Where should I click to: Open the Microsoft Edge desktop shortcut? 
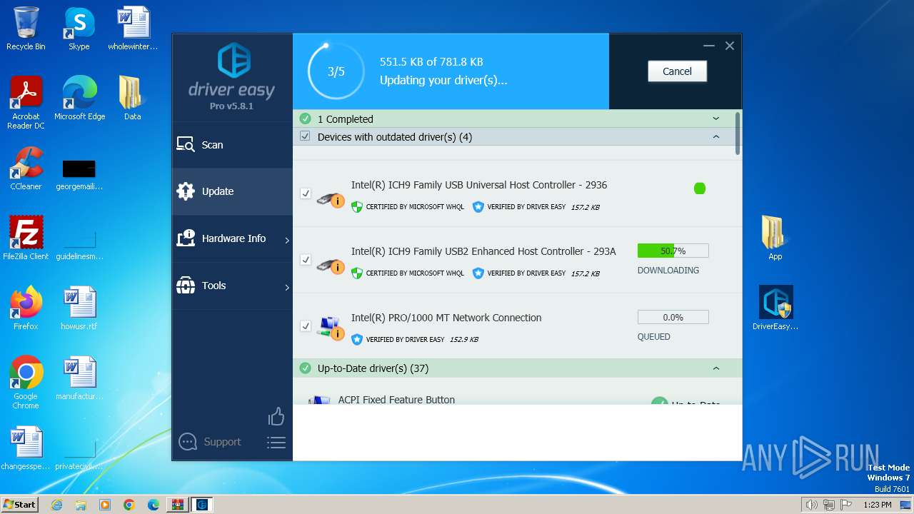[79, 99]
